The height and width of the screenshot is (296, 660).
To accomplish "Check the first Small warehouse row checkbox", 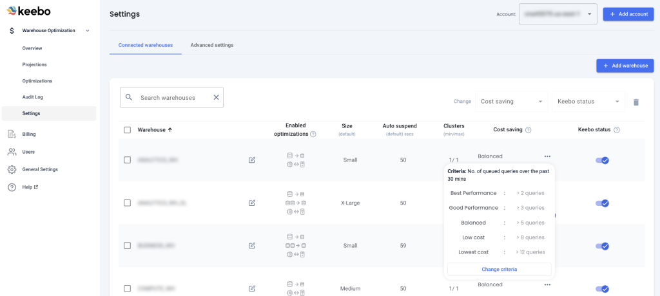I will pyautogui.click(x=127, y=160).
